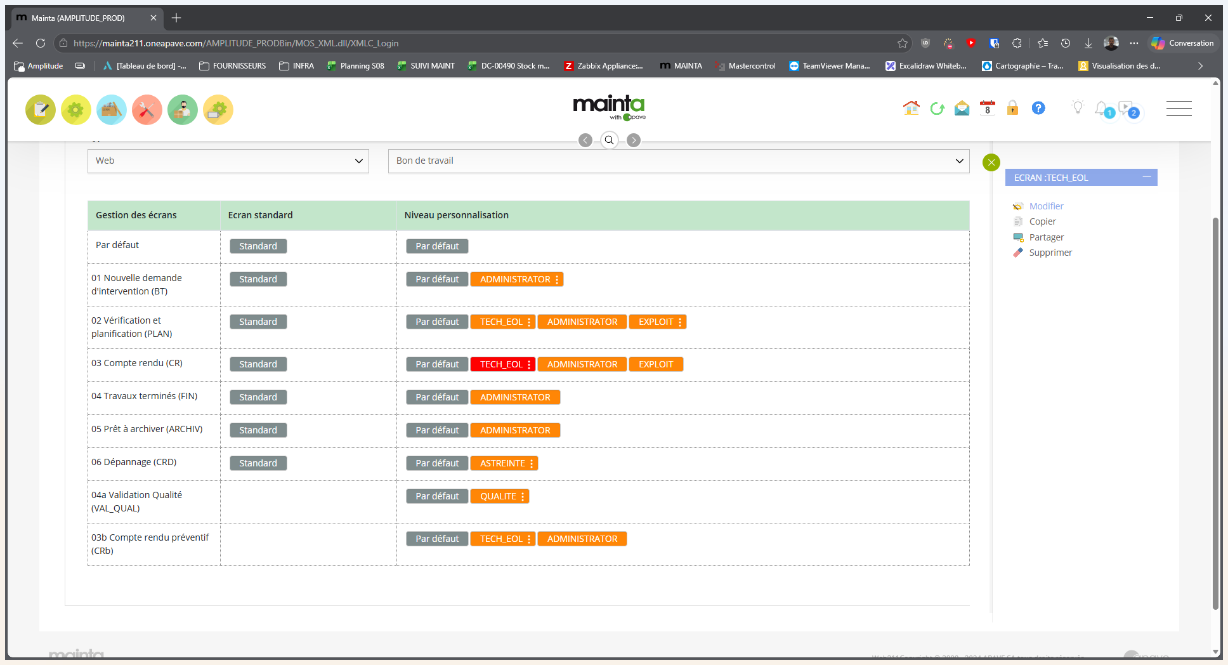Screen dimensions: 1228x665
Task: Open the calendar icon in header
Action: (987, 109)
